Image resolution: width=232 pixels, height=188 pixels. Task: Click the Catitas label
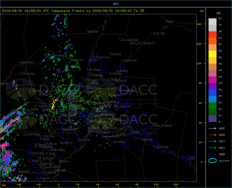click(x=147, y=139)
